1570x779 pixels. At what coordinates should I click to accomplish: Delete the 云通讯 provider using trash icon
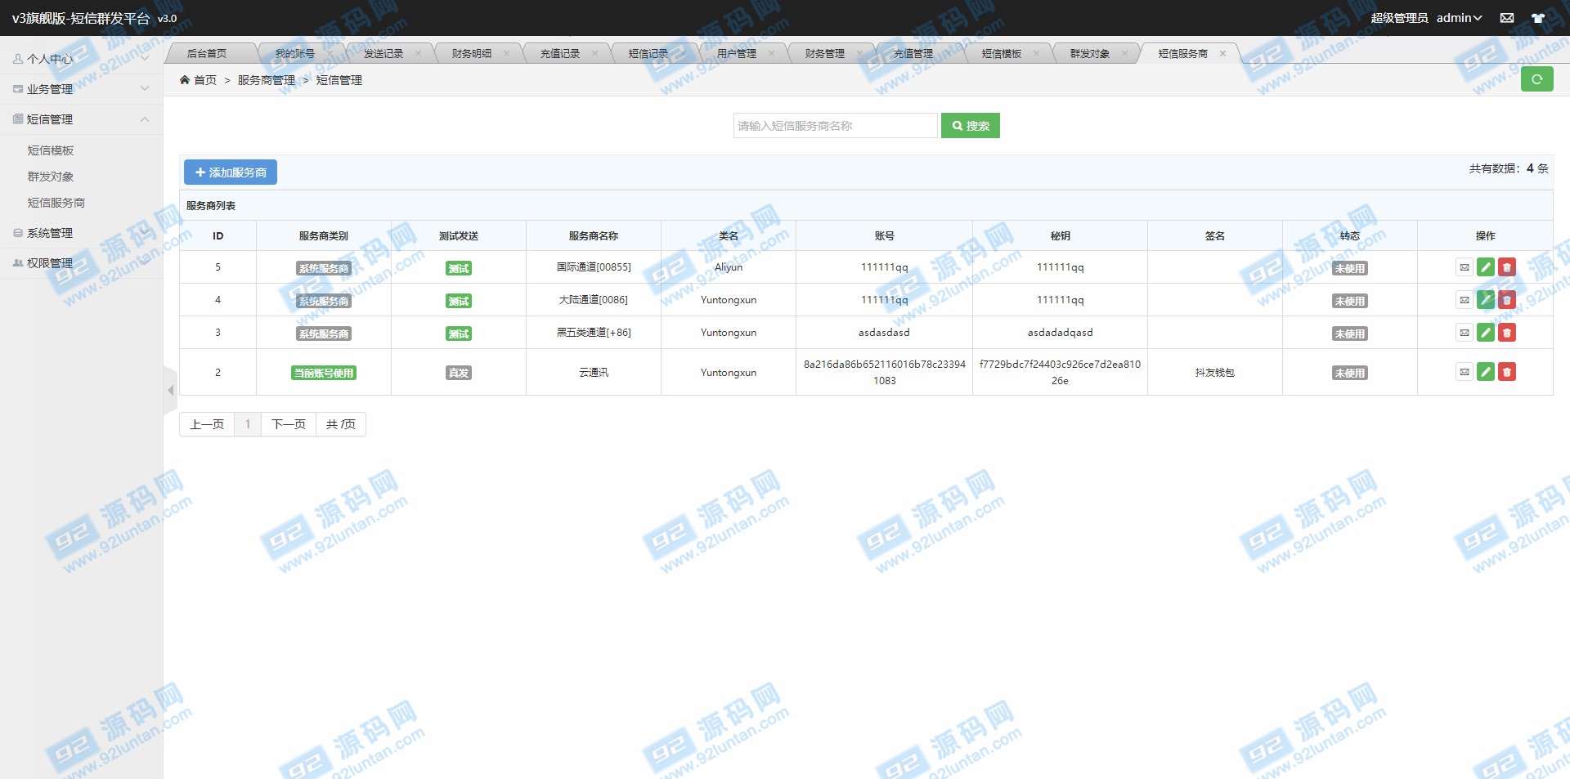(x=1507, y=372)
